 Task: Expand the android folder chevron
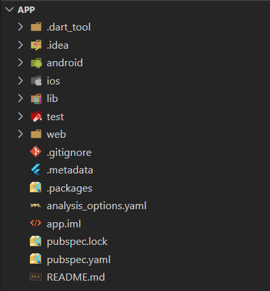pyautogui.click(x=20, y=63)
